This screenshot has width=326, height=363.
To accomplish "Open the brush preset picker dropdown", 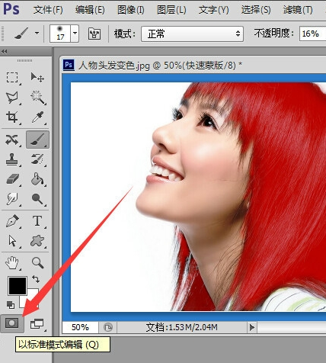I will pyautogui.click(x=75, y=34).
